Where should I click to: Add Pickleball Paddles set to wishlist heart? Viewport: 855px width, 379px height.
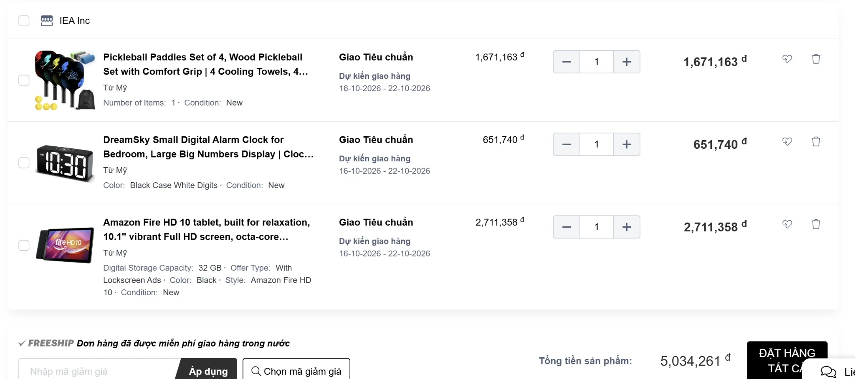tap(787, 59)
